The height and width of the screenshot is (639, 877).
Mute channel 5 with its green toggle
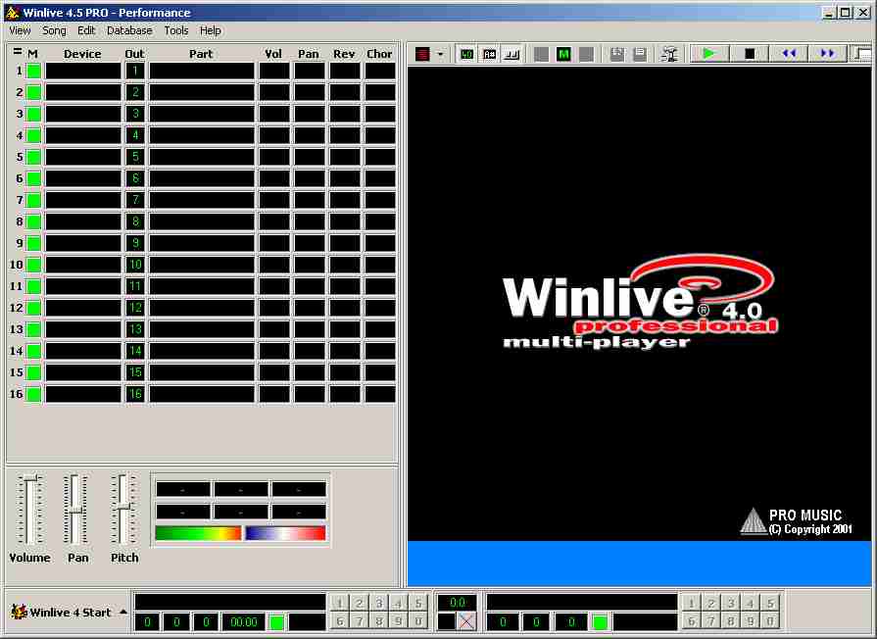coord(34,157)
